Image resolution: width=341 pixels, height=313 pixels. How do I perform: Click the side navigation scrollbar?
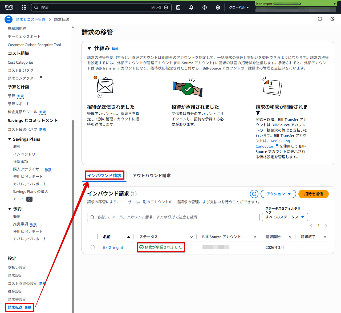[73, 216]
